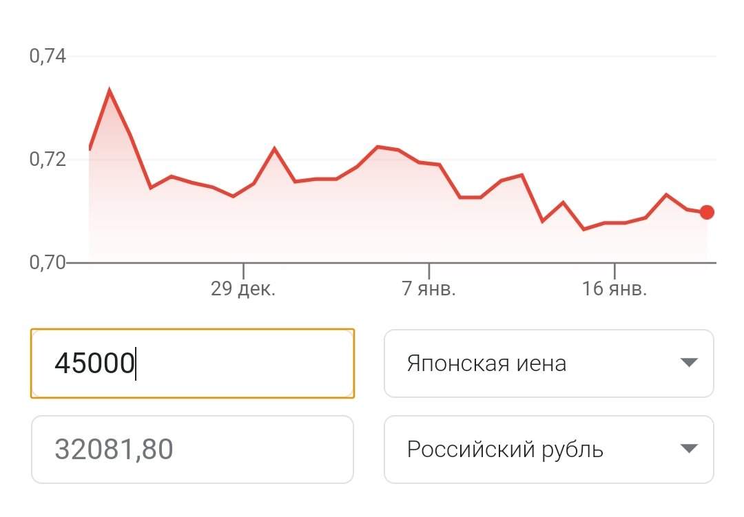Click the red endpoint dot on the chart
This screenshot has height=517, width=744.
click(707, 212)
